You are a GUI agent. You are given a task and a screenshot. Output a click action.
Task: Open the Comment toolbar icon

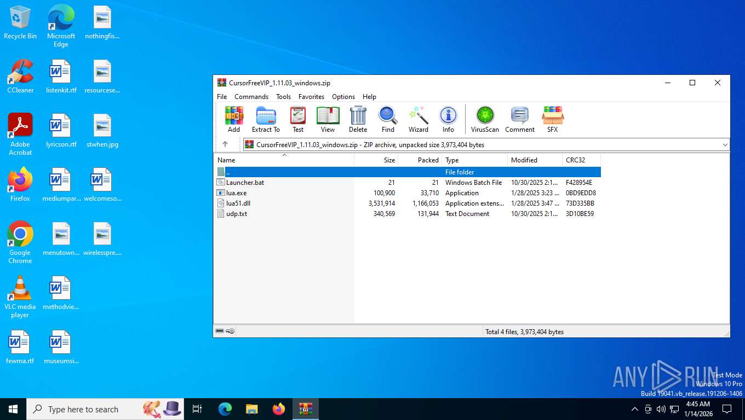point(520,119)
